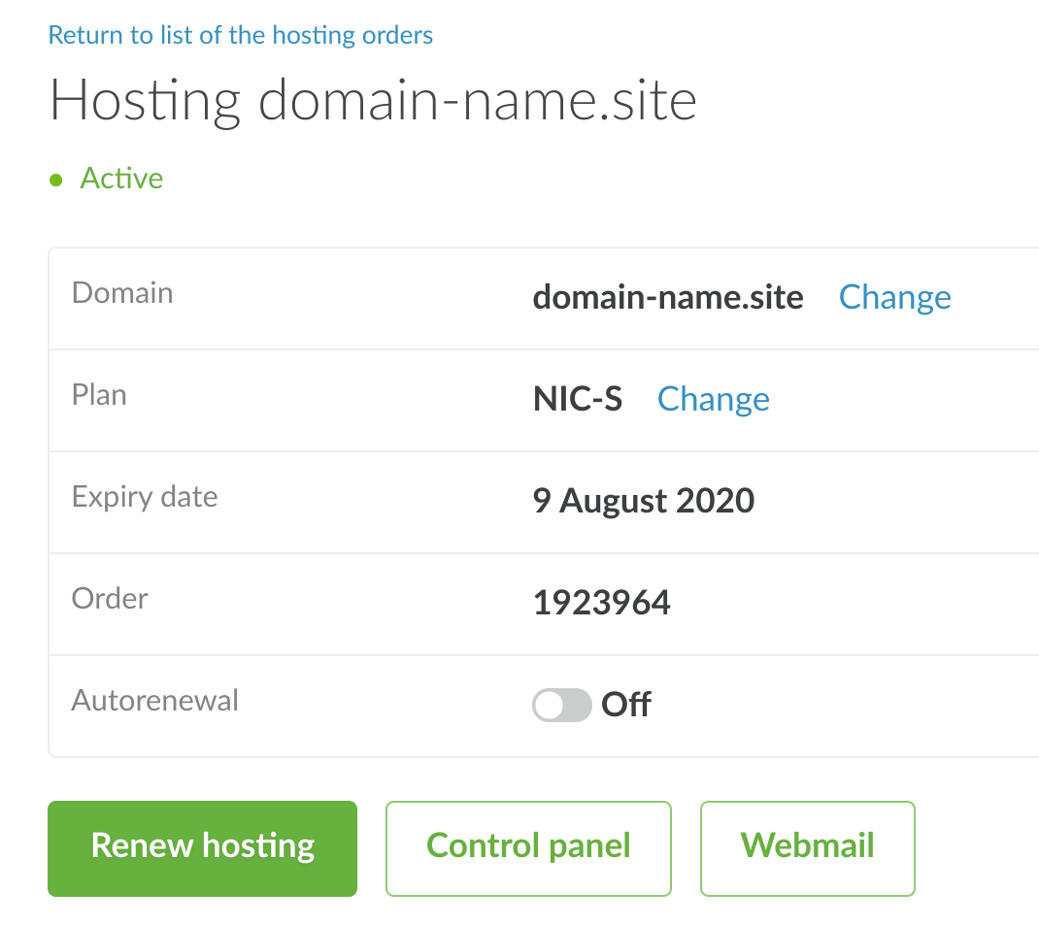Viewport: 1039px width, 925px height.
Task: Click the Expiry date row label
Action: (x=145, y=497)
